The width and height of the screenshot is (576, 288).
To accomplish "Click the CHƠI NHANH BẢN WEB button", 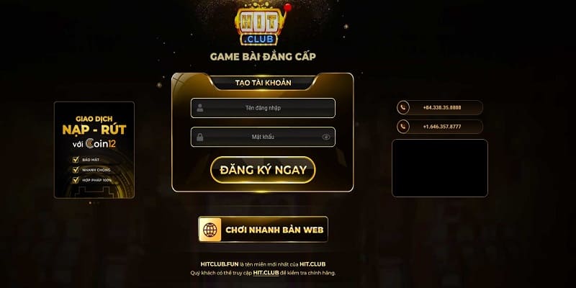I will [x=263, y=230].
